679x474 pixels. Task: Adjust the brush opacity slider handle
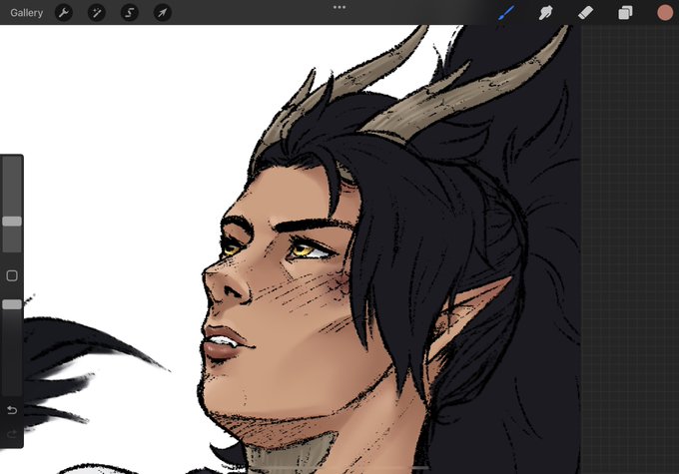click(12, 304)
